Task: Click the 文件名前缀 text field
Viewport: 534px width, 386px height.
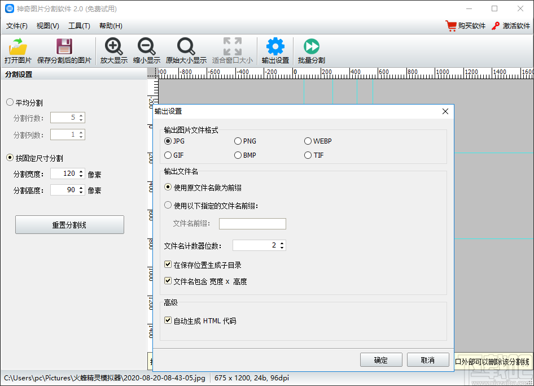Action: (x=252, y=224)
